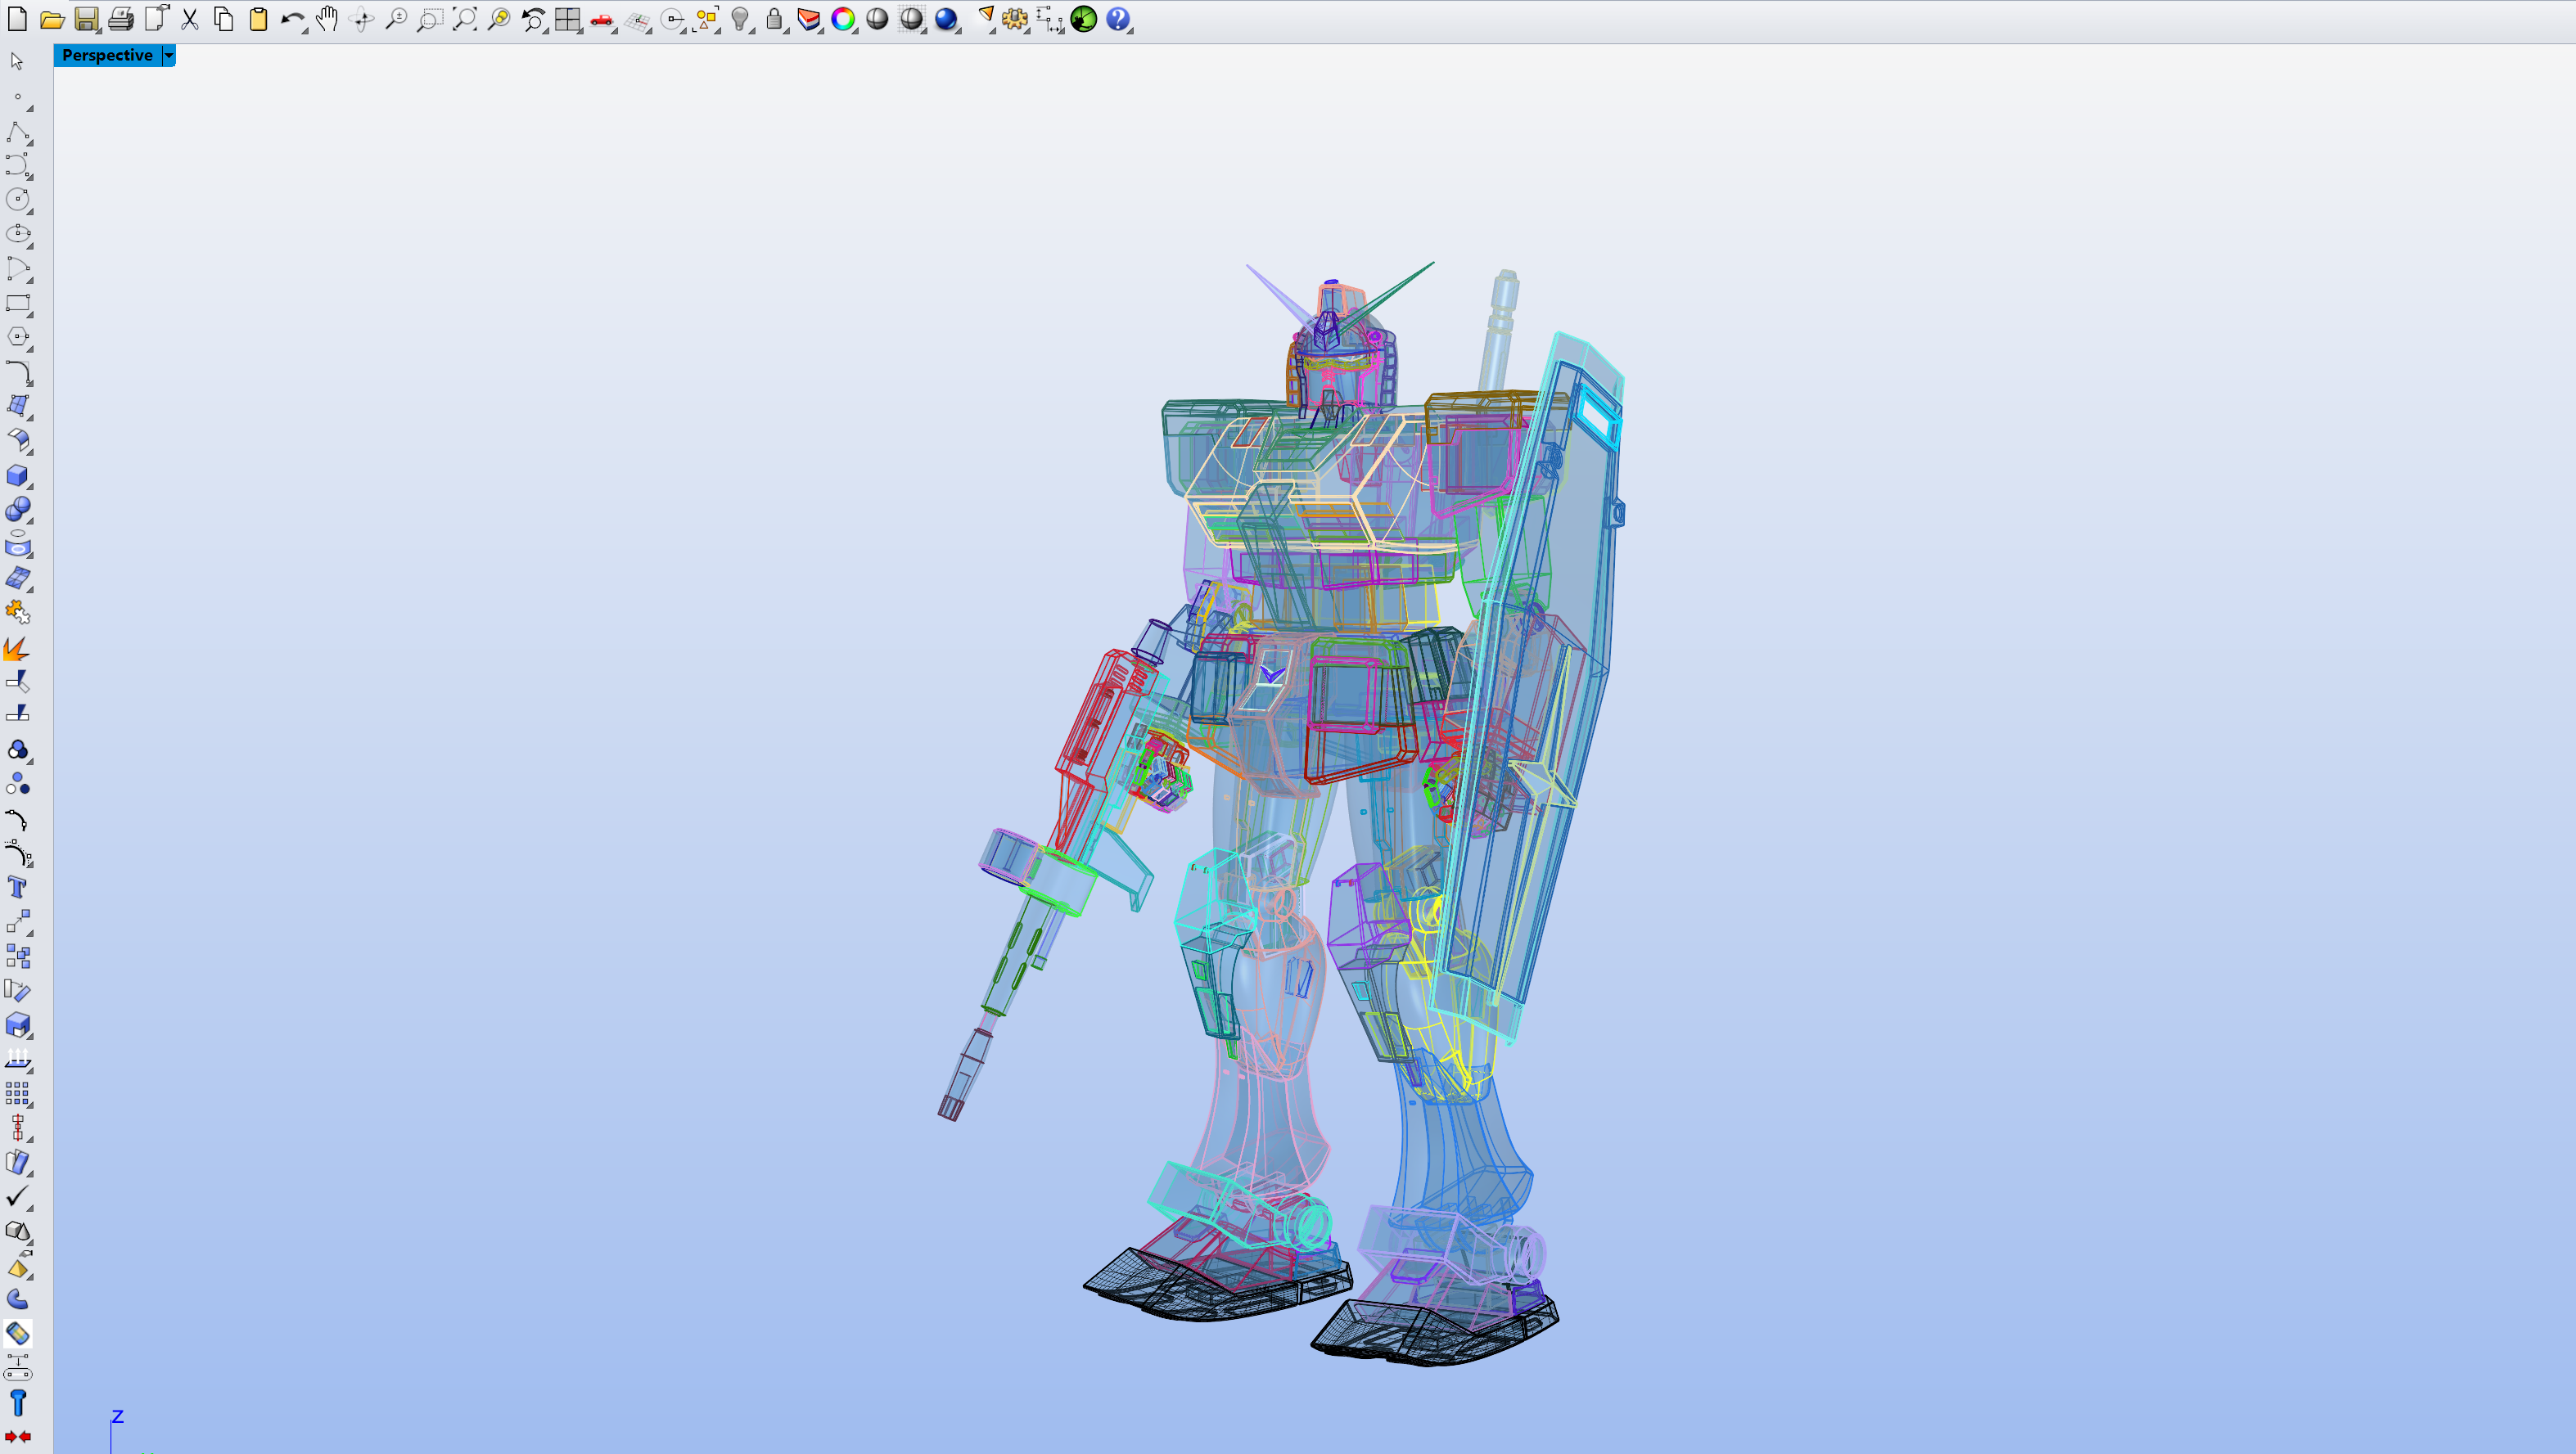Toggle the four-viewport layout
The width and height of the screenshot is (2576, 1454).
click(x=567, y=19)
